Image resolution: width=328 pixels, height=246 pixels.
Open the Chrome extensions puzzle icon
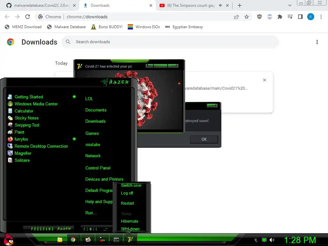280,17
